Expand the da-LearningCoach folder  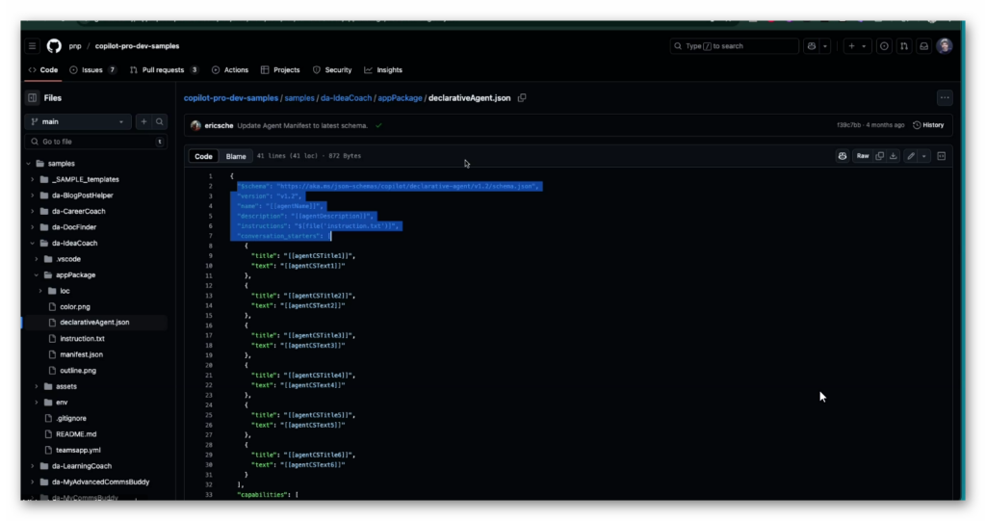tap(33, 466)
